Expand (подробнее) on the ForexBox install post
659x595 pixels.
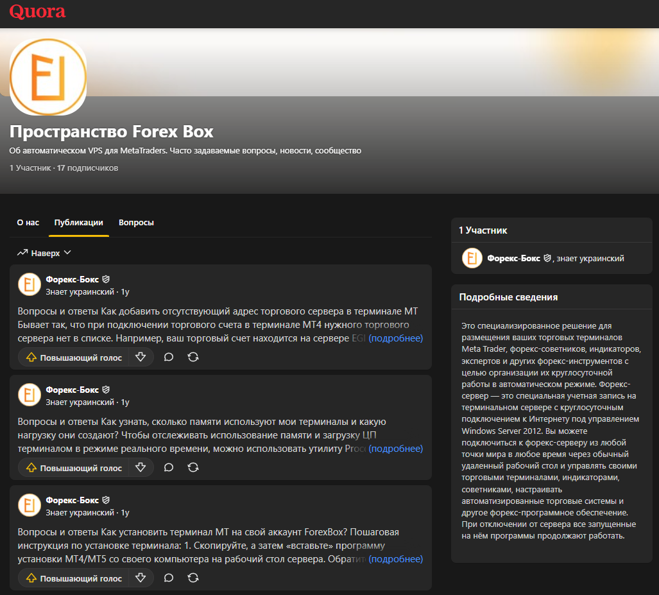coord(395,559)
